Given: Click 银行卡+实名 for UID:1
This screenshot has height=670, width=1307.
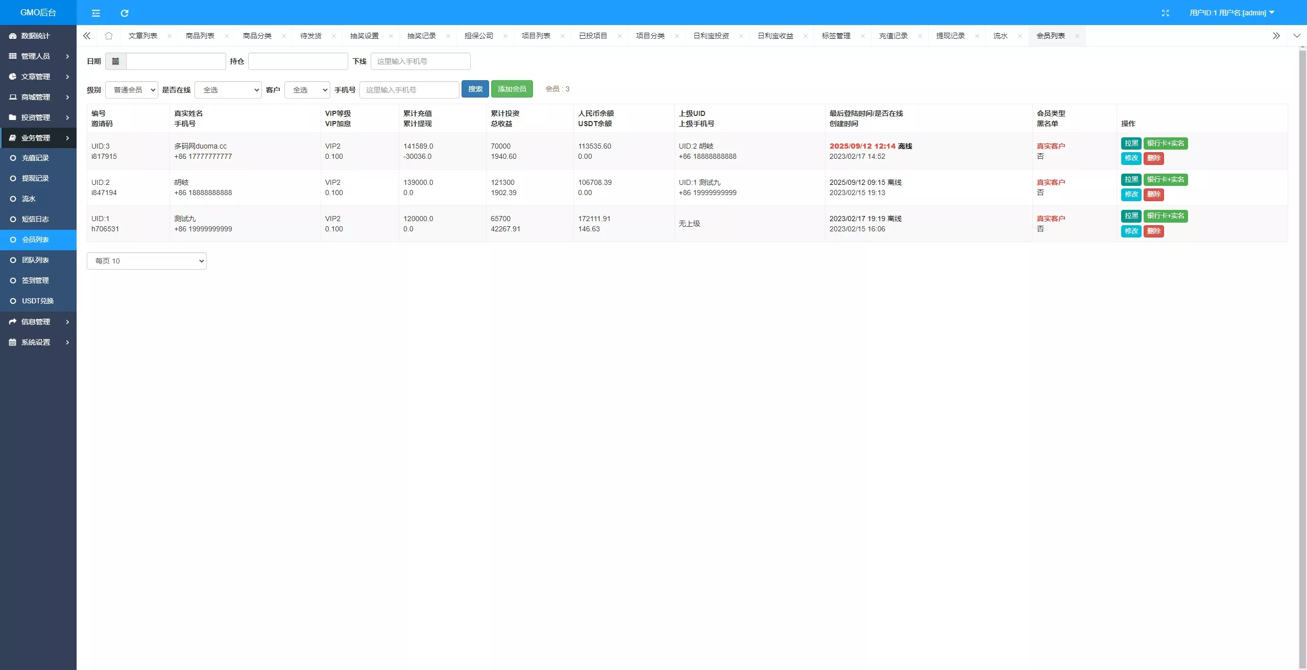Looking at the screenshot, I should point(1166,216).
